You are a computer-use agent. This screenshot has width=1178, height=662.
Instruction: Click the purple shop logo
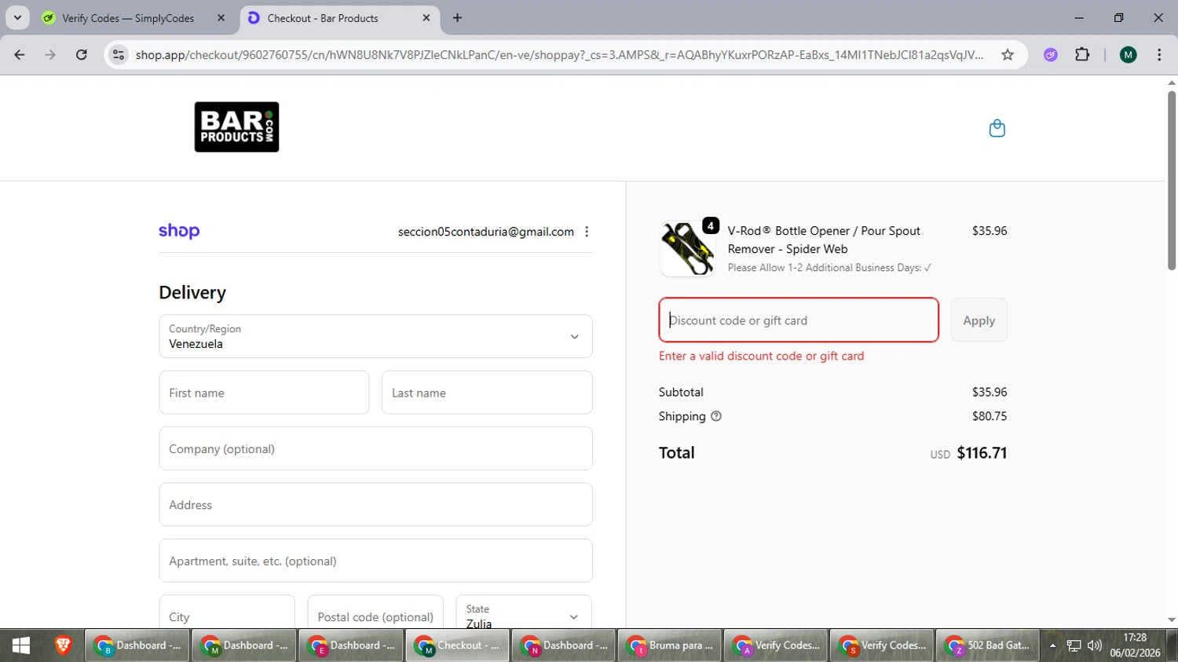(x=179, y=231)
